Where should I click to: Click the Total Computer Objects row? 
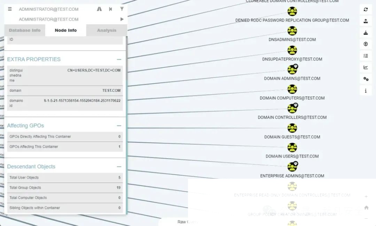point(65,198)
